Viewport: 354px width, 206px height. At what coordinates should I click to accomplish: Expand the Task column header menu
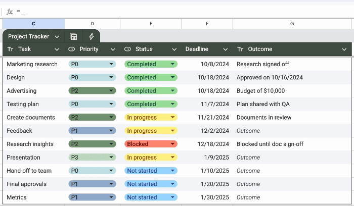click(57, 49)
